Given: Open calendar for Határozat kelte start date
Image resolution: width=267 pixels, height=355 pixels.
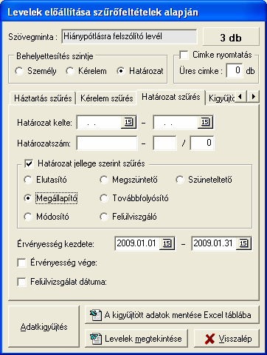Looking at the screenshot, I should [128, 122].
